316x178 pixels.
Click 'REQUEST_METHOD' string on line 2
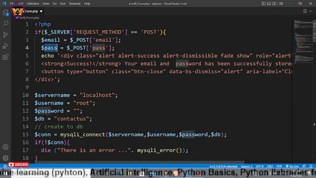pos(99,32)
